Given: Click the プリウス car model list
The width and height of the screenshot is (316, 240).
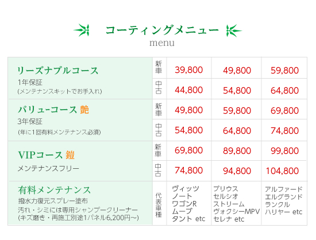Looking at the screenshot, I should [x=236, y=204].
